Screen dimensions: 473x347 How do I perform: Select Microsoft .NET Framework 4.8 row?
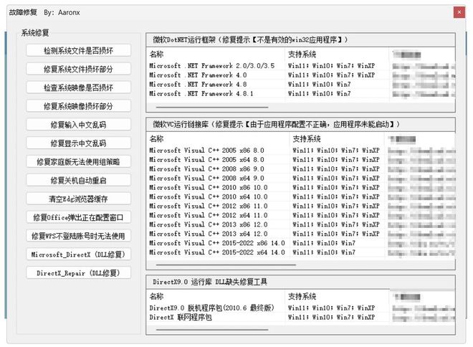pyautogui.click(x=301, y=84)
